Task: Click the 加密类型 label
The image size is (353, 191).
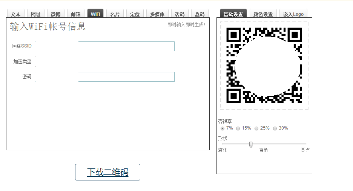Action: point(23,61)
